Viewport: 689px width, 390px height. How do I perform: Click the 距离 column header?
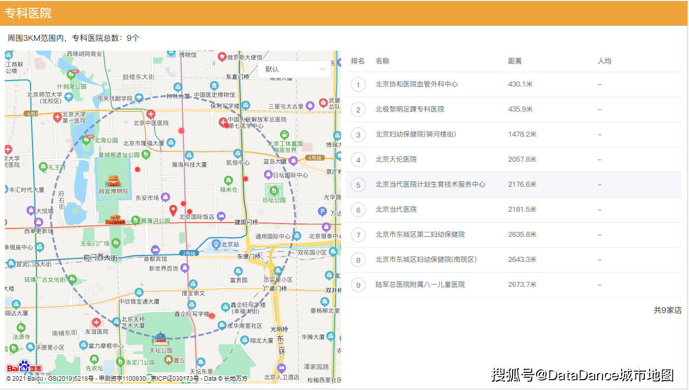(x=515, y=61)
